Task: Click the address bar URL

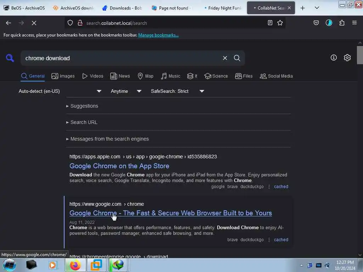Action: tap(117, 23)
